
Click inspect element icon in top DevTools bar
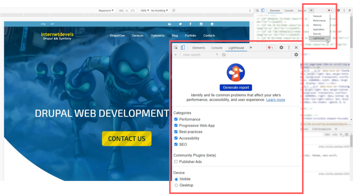pos(257,10)
